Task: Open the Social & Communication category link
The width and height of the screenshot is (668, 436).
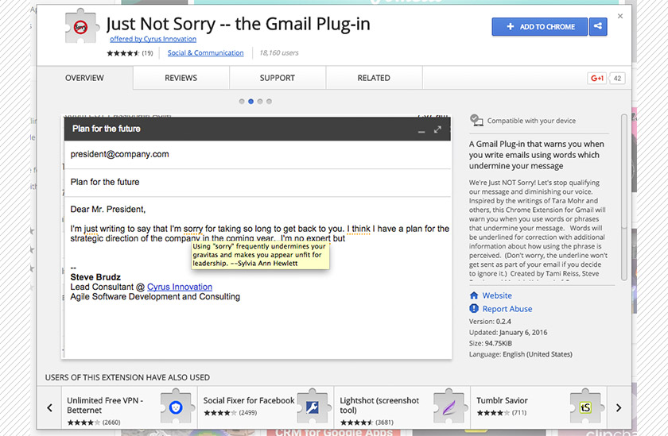Action: click(205, 52)
